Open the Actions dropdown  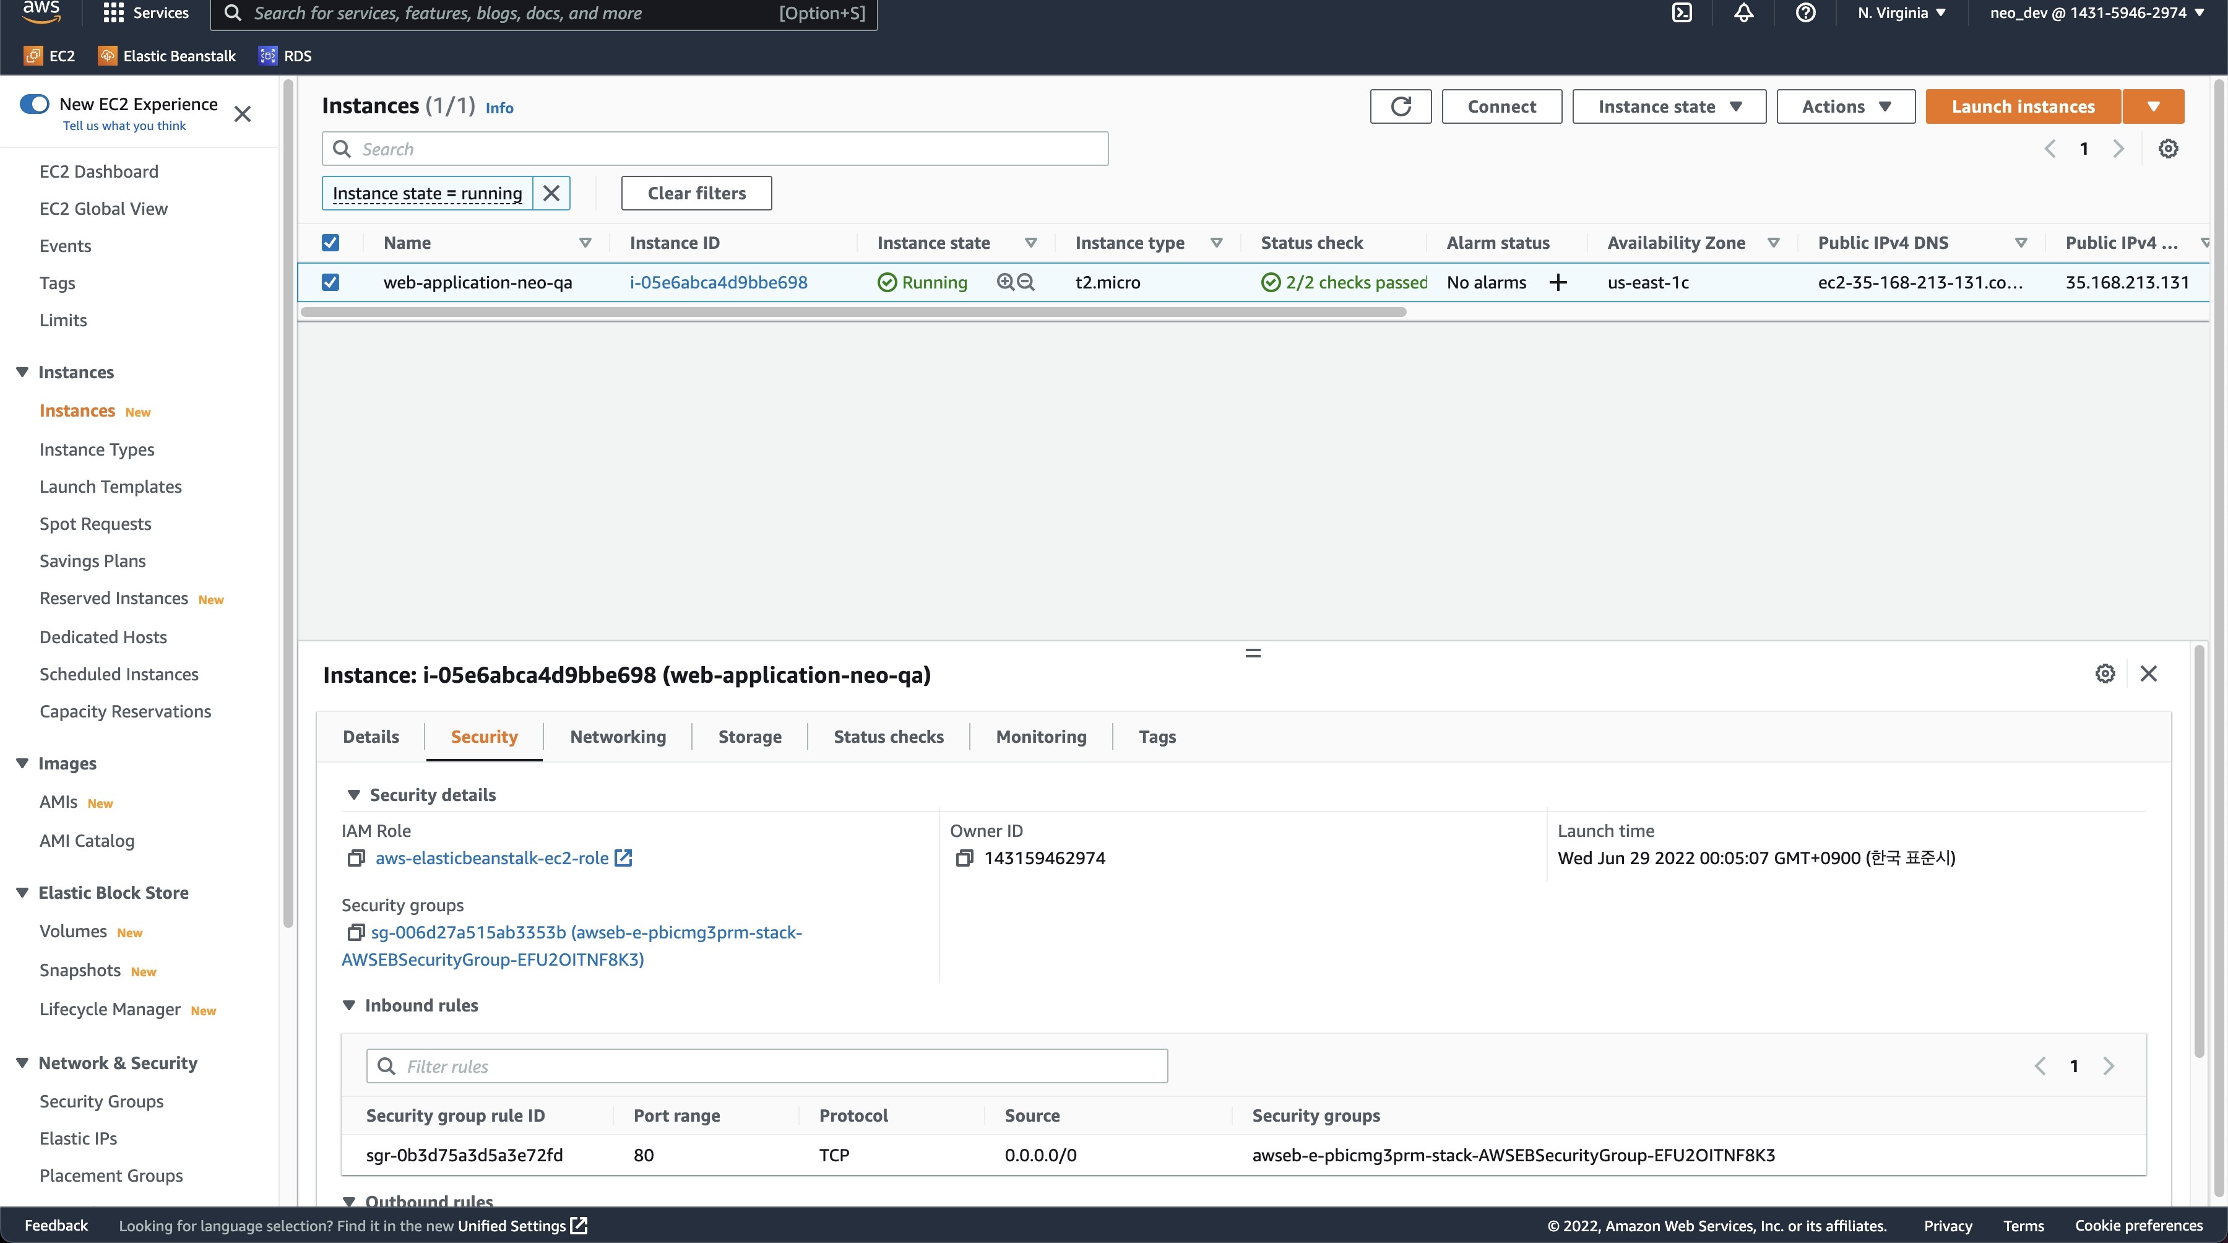1846,106
